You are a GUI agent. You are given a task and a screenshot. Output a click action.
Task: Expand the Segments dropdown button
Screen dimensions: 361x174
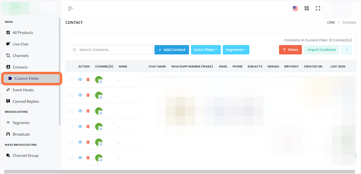[x=236, y=50]
